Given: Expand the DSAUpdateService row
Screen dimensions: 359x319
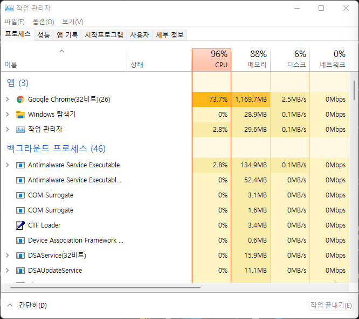Looking at the screenshot, I should pyautogui.click(x=8, y=271).
